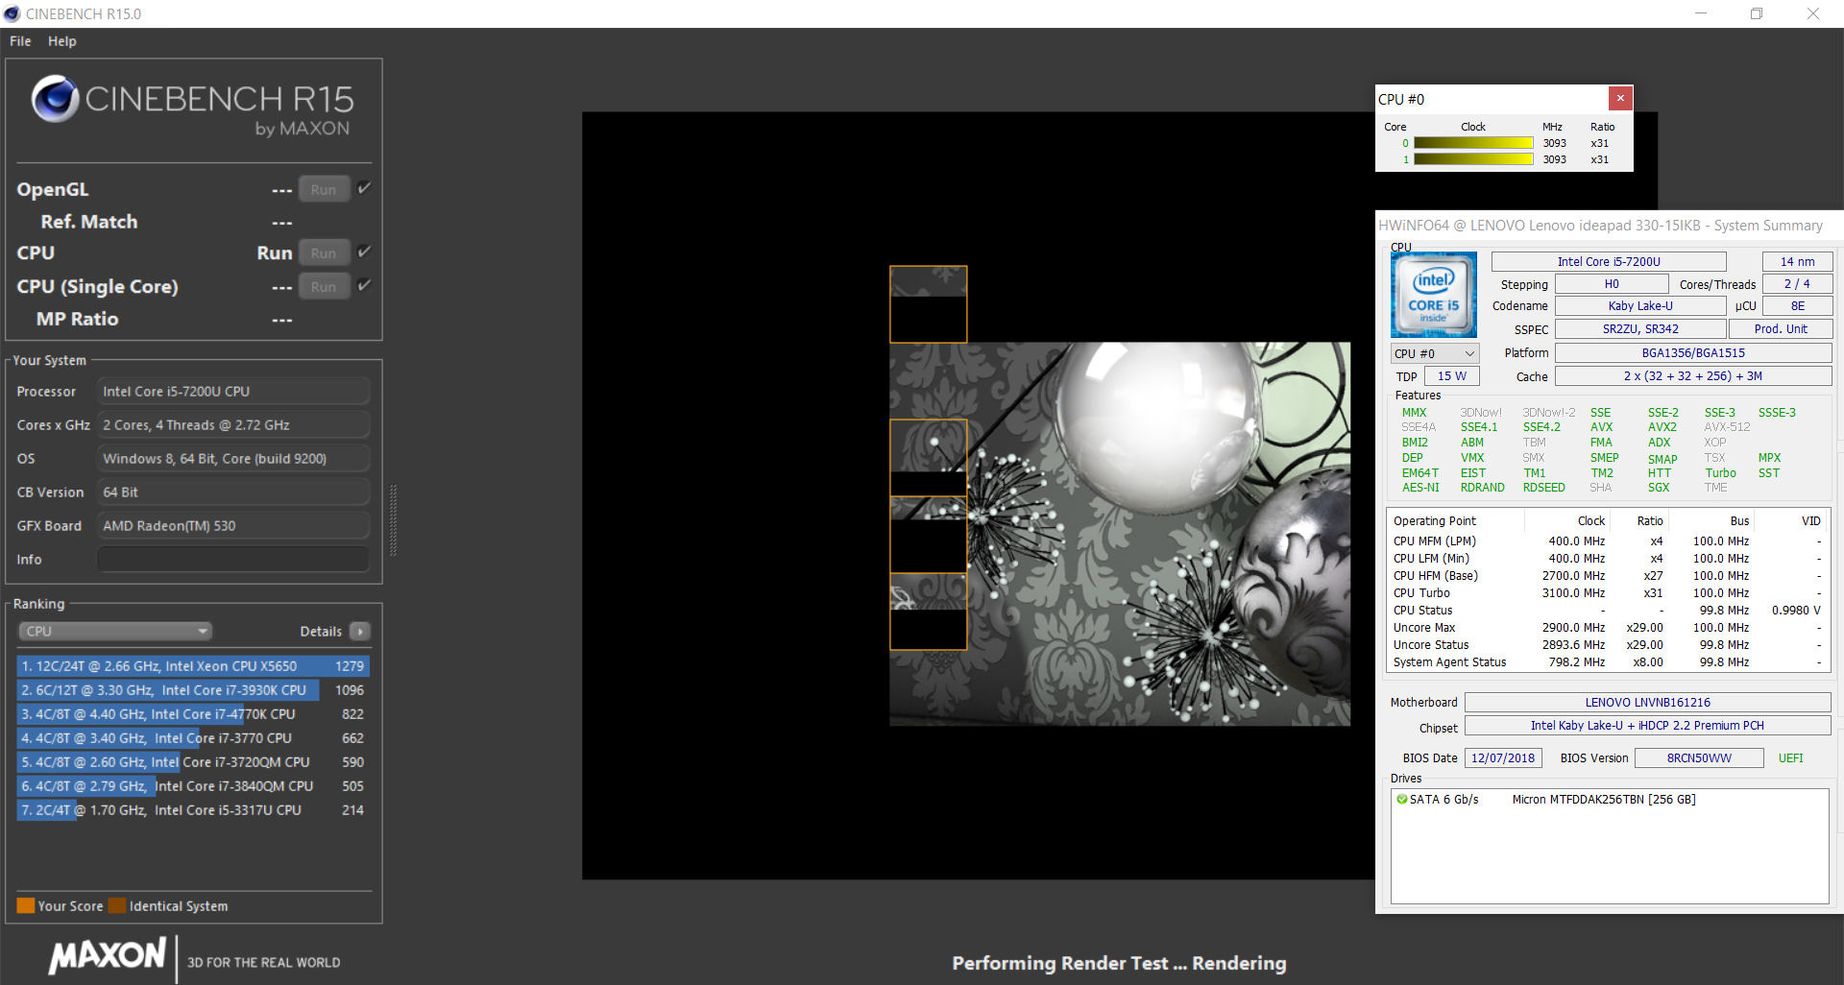The height and width of the screenshot is (985, 1844).
Task: Click the Cache 2 x (32 + 32 + 256) + 3M field
Action: click(x=1693, y=376)
